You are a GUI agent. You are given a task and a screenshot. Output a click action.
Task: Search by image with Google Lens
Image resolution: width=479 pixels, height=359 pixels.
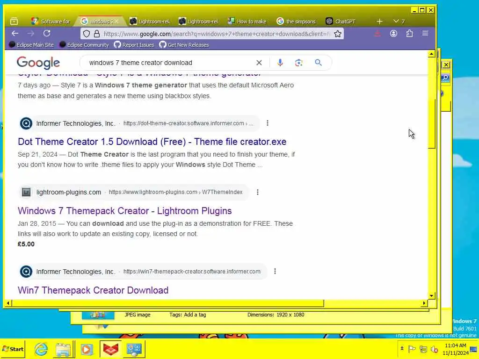point(299,63)
